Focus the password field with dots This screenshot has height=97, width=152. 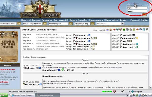(x=137, y=11)
